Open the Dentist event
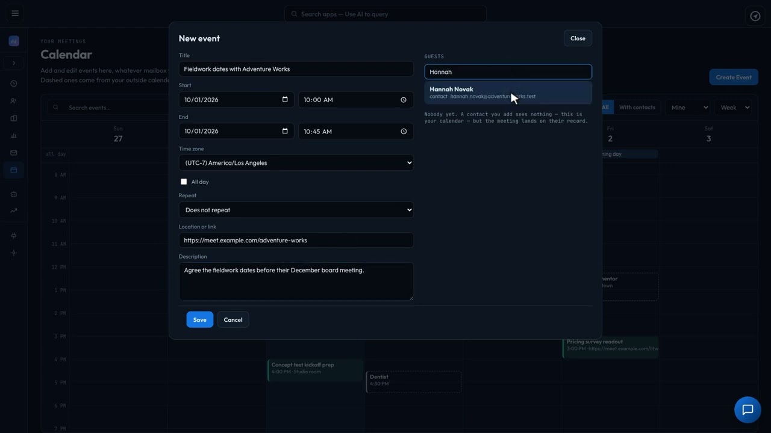 (414, 382)
